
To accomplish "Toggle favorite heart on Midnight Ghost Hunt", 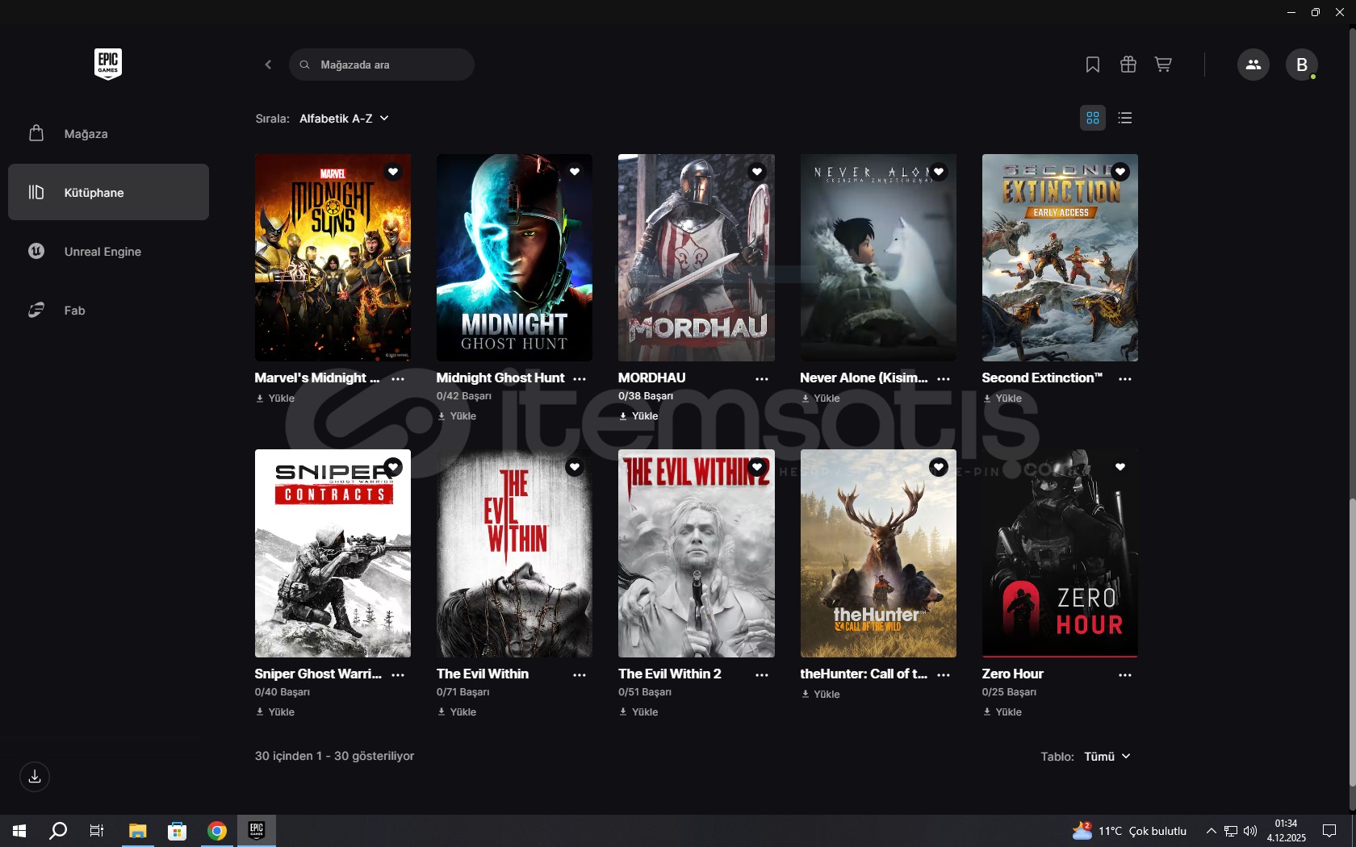I will click(575, 172).
